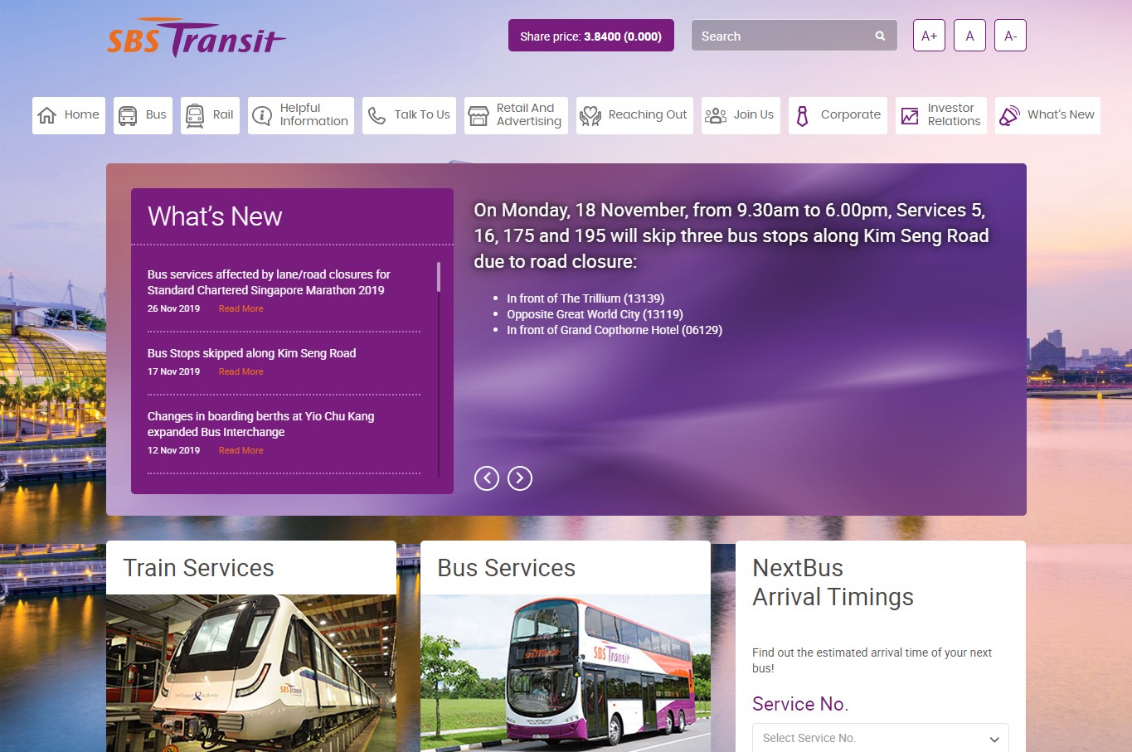The height and width of the screenshot is (752, 1132).
Task: Open the Reaching Out menu
Action: (634, 115)
